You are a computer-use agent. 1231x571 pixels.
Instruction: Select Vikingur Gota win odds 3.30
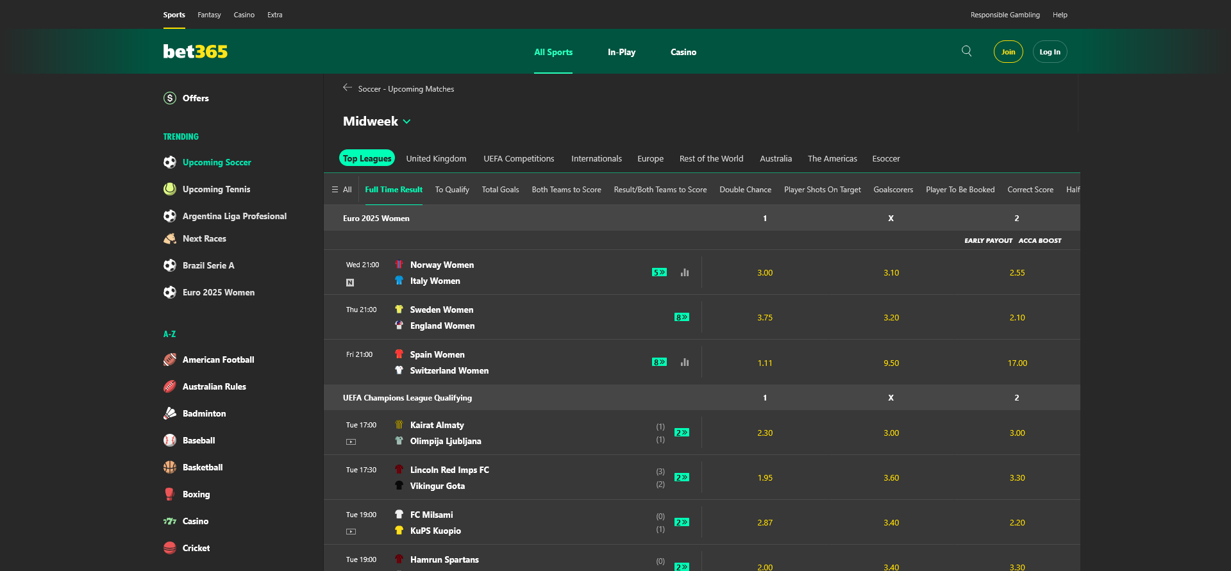click(x=1017, y=477)
